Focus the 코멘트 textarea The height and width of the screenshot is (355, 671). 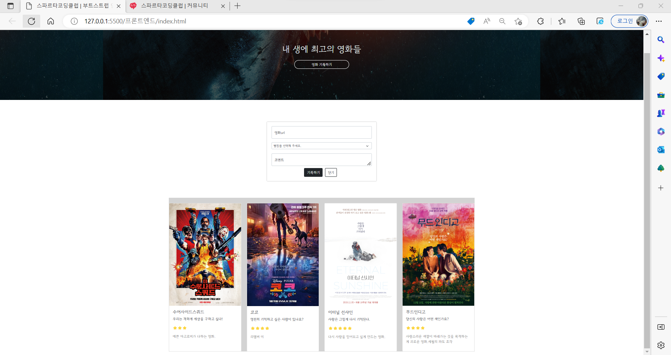322,160
